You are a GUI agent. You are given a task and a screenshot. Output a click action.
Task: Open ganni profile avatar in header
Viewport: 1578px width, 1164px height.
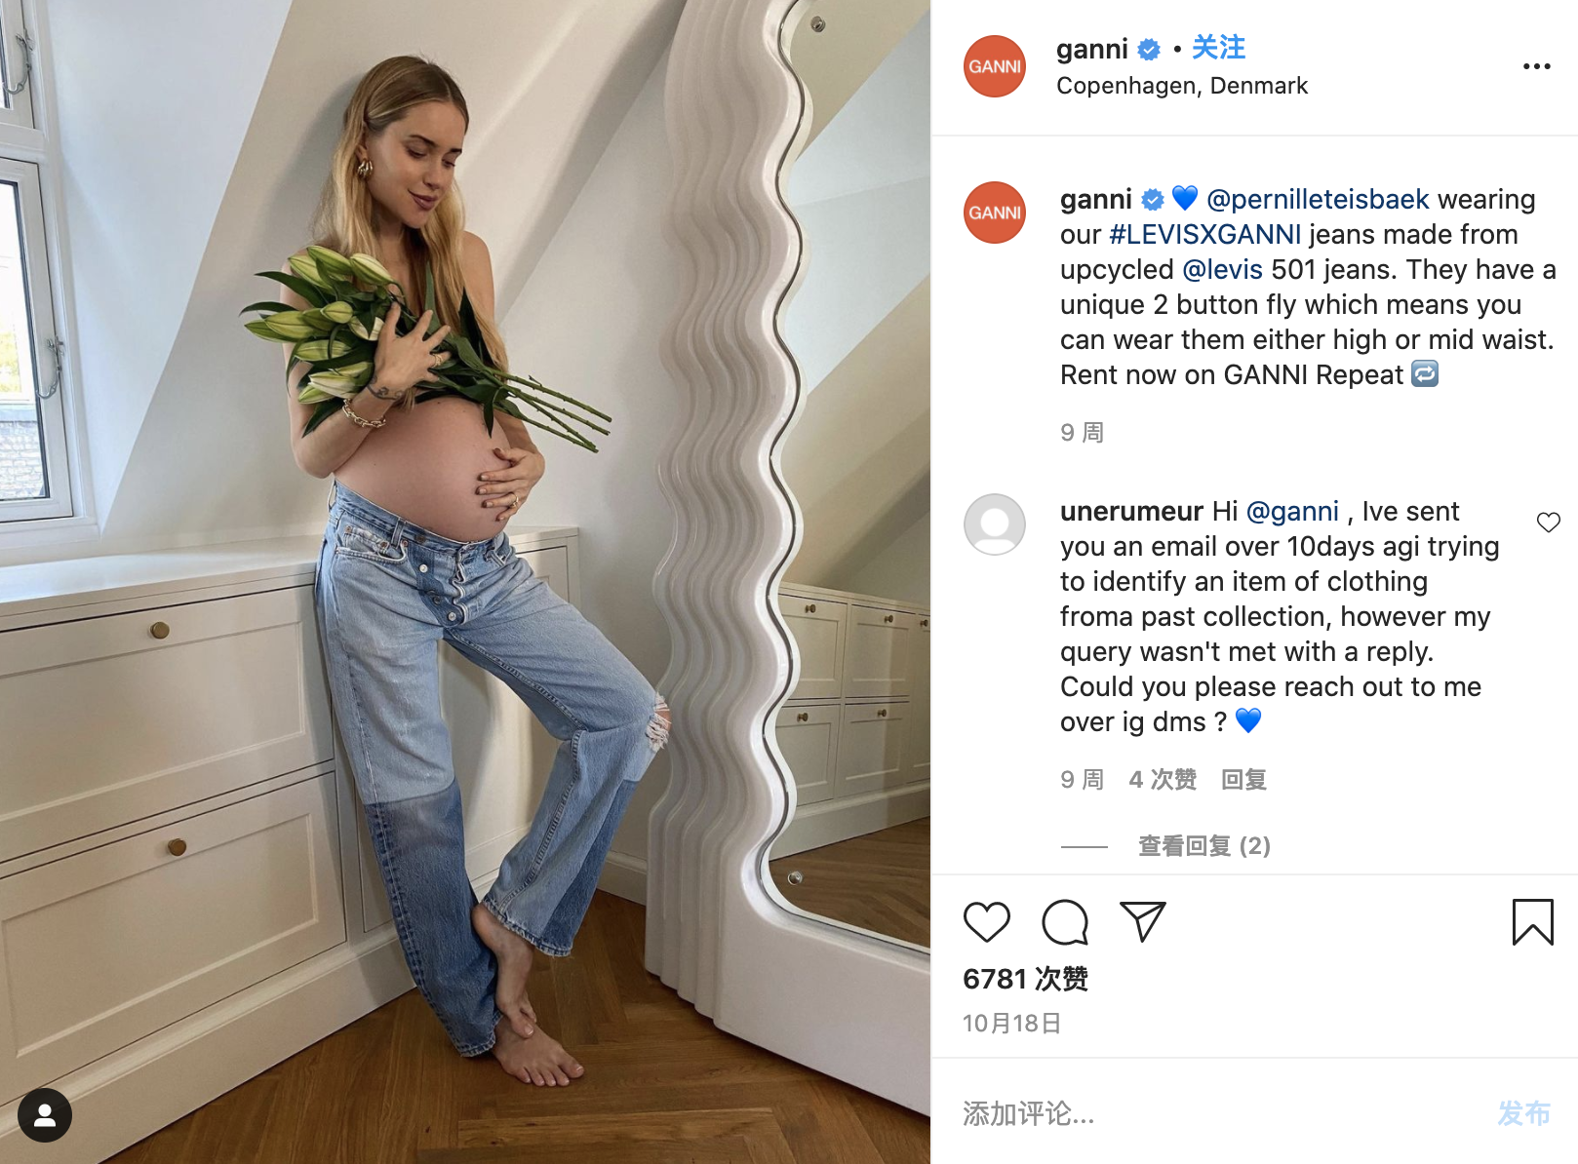(x=994, y=66)
